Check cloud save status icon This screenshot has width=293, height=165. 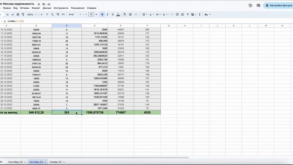click(x=49, y=4)
